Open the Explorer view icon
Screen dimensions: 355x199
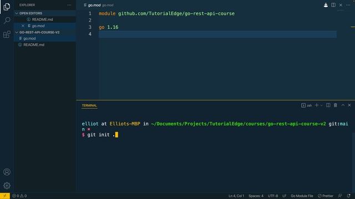coord(7,7)
